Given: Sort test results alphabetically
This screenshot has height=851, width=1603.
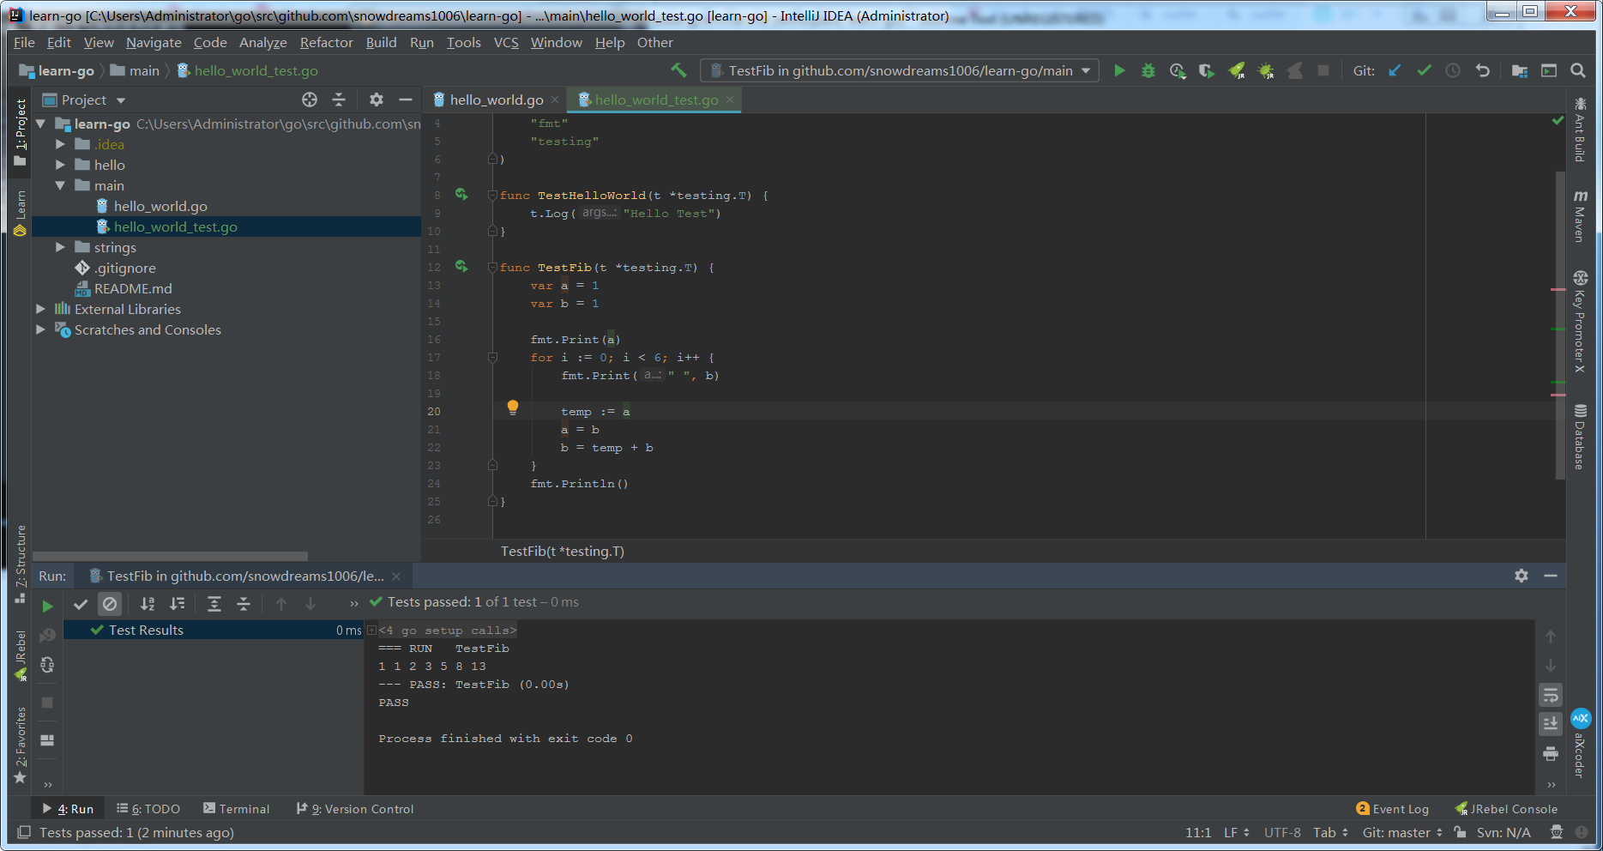Looking at the screenshot, I should click(x=148, y=604).
